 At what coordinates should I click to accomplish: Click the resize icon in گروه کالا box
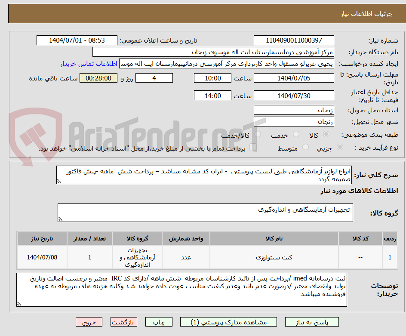[x=60, y=219]
